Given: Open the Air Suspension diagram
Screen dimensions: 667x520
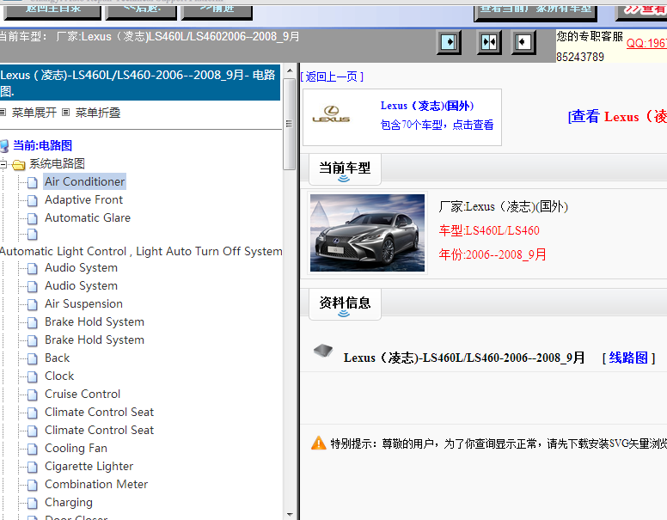Looking at the screenshot, I should pyautogui.click(x=83, y=303).
